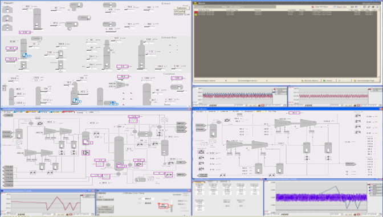Select the tall distillation column in P1 Ext display
This screenshot has width=383, height=217.
[x=119, y=153]
